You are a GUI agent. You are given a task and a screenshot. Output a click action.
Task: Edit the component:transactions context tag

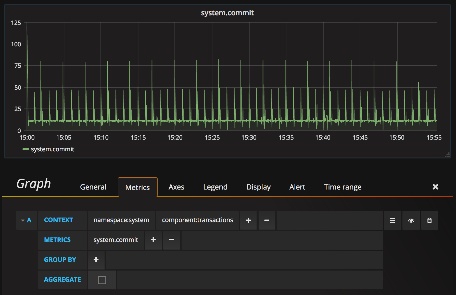[x=198, y=220]
